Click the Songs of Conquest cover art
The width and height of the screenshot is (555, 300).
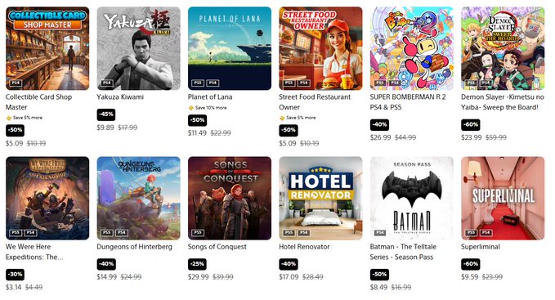[230, 198]
